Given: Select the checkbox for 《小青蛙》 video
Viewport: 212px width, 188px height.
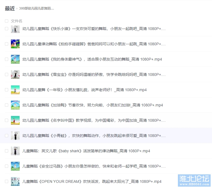Looking at the screenshot, I should [x=7, y=136].
